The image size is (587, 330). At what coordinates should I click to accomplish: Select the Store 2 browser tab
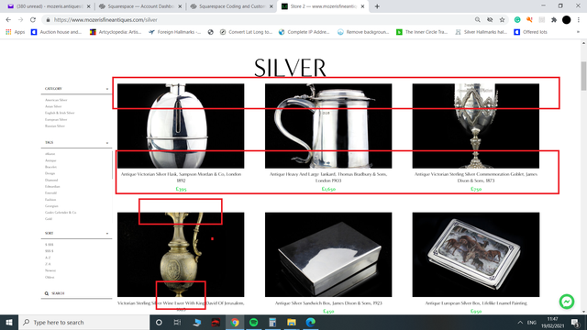(x=322, y=6)
